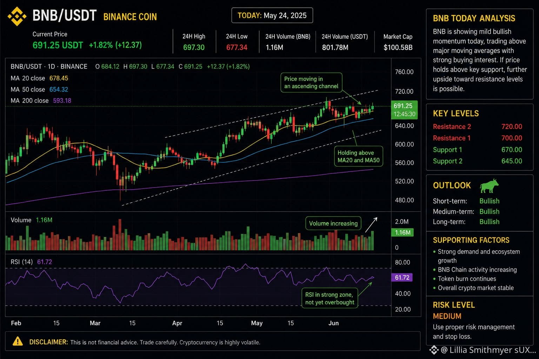Click the RSI (14) 61.72 legend

pos(31,262)
